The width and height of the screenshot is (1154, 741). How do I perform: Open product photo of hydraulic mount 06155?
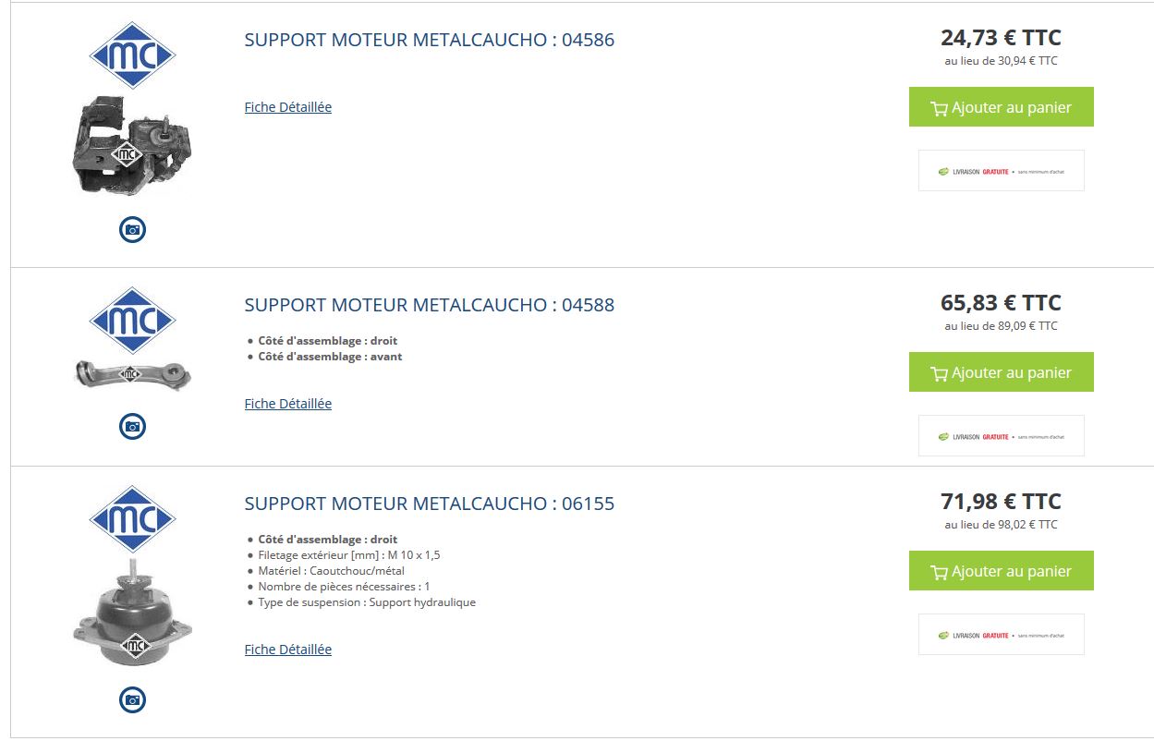pos(132,615)
